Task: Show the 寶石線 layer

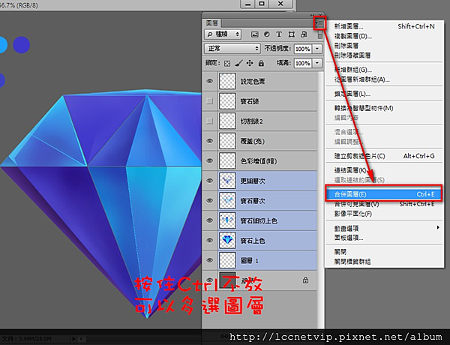Action: 210,101
